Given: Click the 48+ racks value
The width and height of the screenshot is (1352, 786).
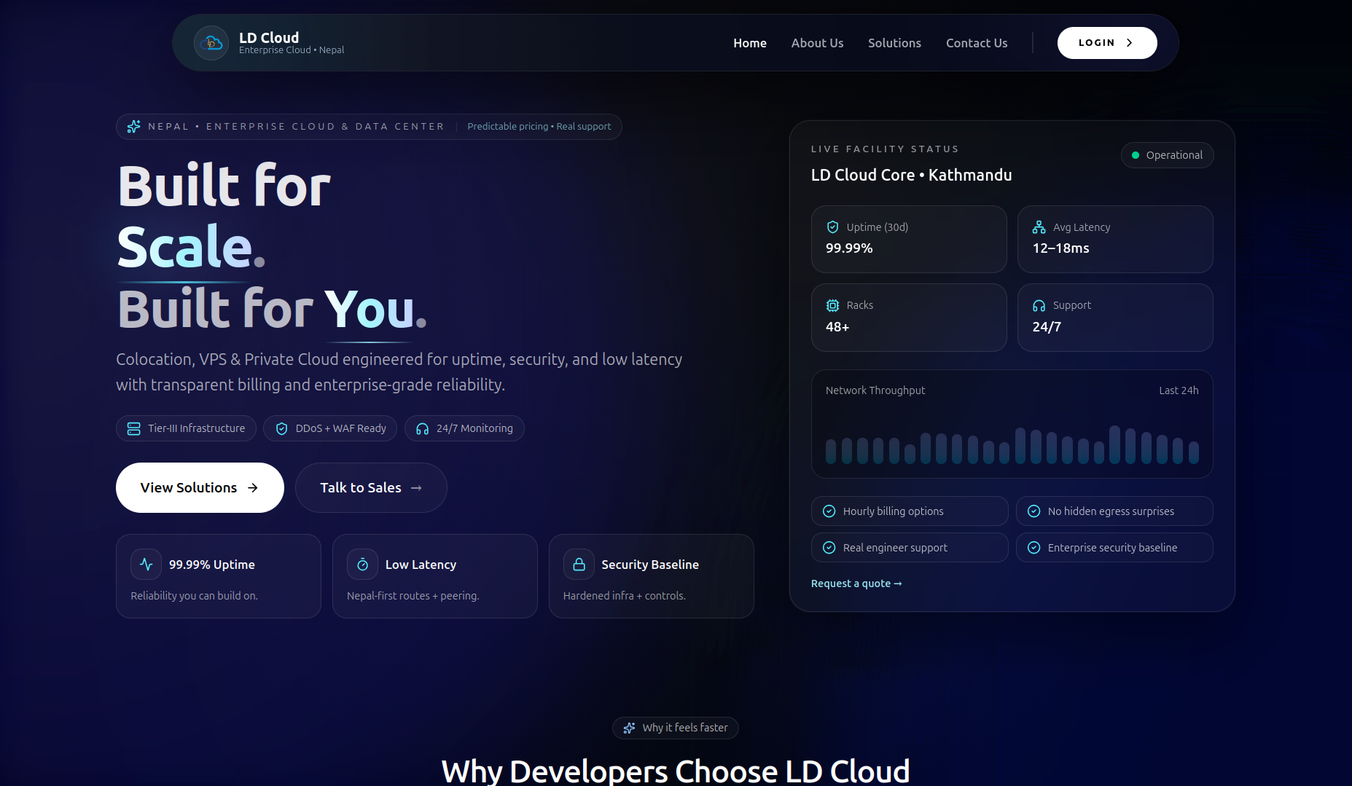Looking at the screenshot, I should click(837, 327).
